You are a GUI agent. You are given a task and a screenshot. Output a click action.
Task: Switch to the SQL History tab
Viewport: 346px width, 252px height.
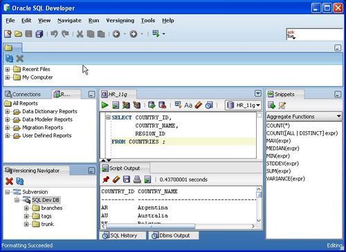click(x=122, y=235)
